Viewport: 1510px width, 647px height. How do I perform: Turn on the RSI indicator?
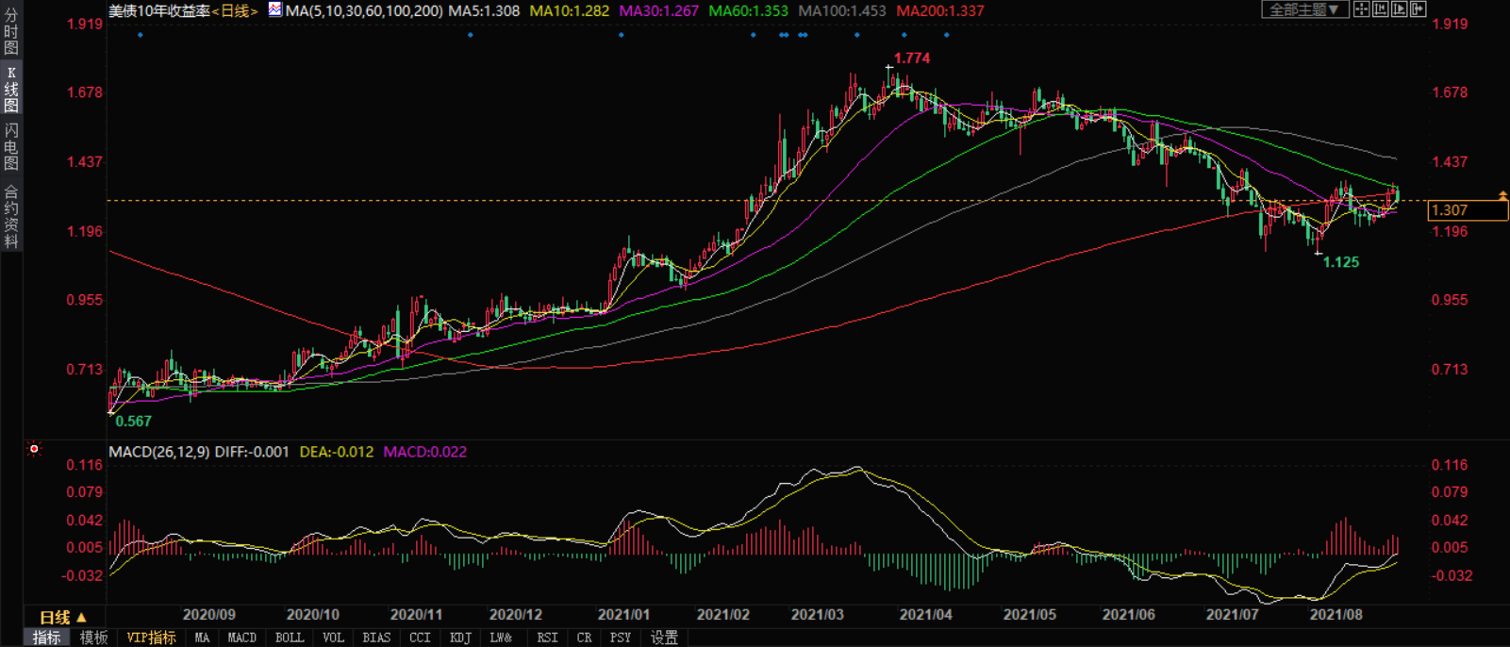coord(547,638)
